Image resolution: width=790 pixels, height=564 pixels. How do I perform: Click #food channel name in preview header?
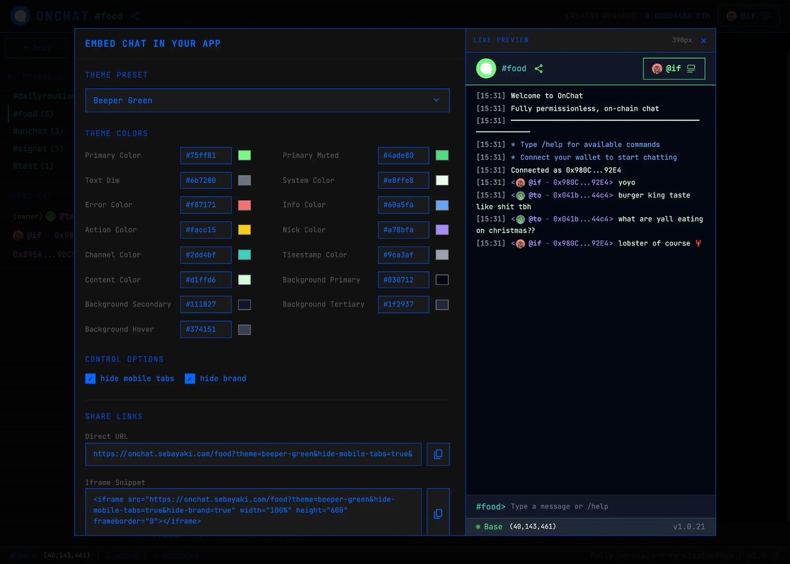pos(514,68)
